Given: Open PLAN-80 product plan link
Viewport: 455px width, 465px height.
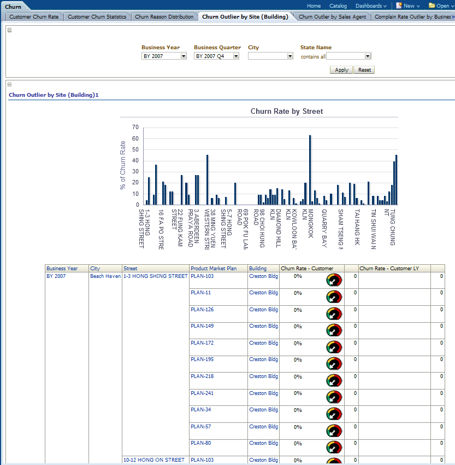Looking at the screenshot, I should [200, 443].
